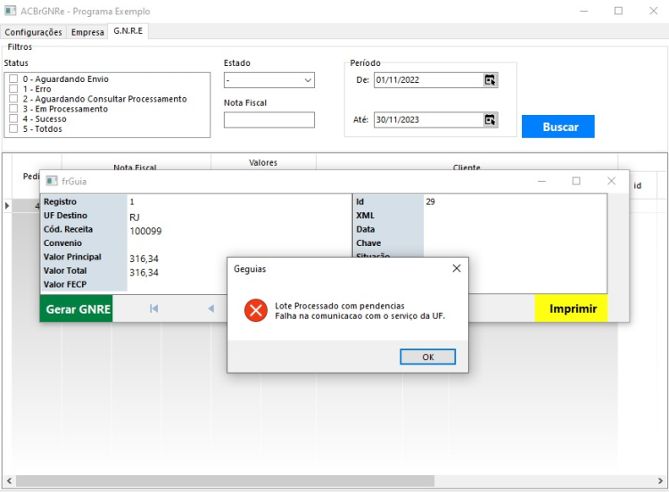The image size is (669, 492).
Task: Click the Valores column header
Action: pos(263,162)
